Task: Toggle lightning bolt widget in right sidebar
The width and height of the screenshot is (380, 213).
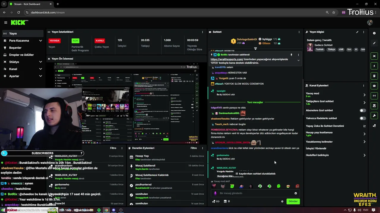Action: [x=374, y=66]
